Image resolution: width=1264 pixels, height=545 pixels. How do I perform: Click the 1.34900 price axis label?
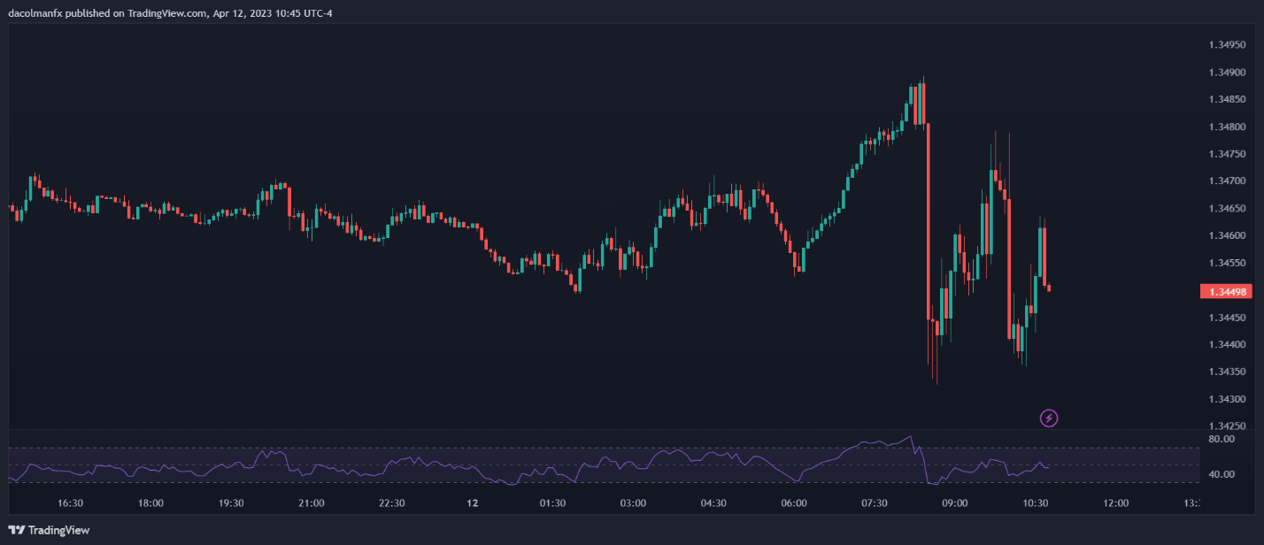[x=1227, y=73]
